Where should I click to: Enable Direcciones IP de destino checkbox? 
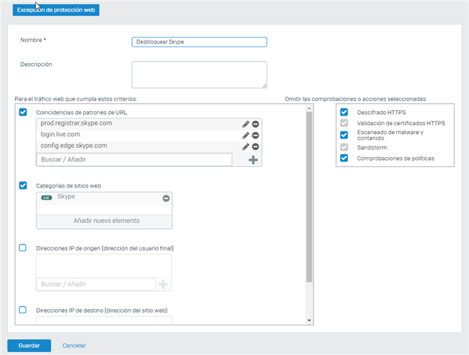click(x=23, y=310)
